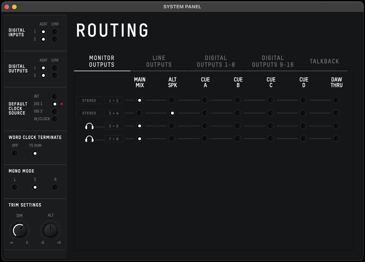365x262 pixels.
Task: Click the 5 + 6 output label
Action: point(114,126)
